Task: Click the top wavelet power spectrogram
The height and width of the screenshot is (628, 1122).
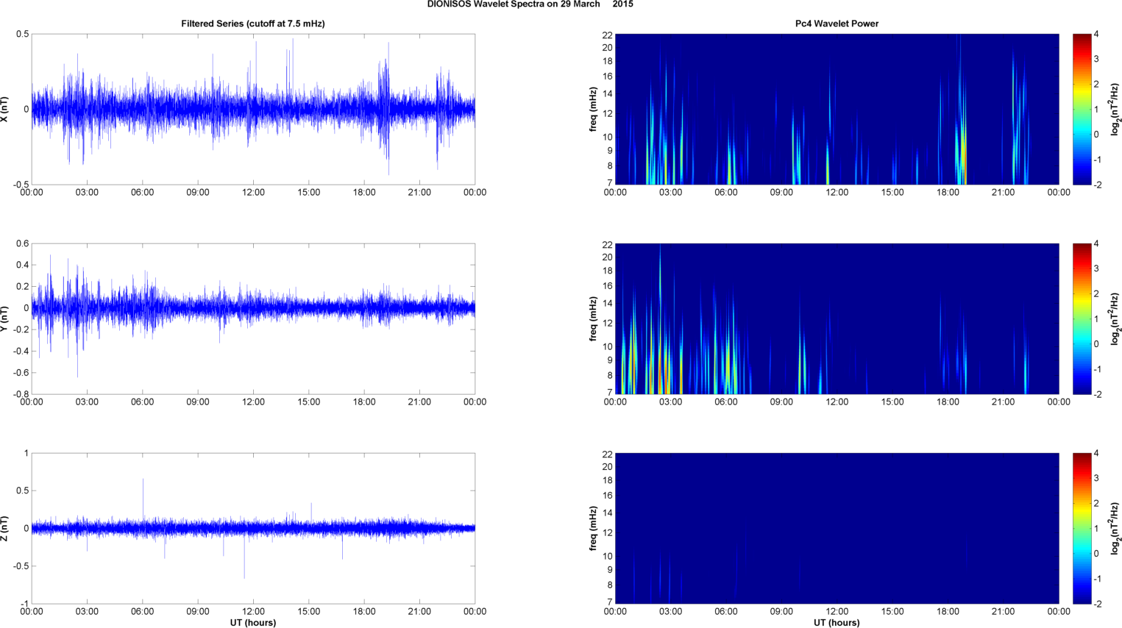Action: [x=837, y=109]
